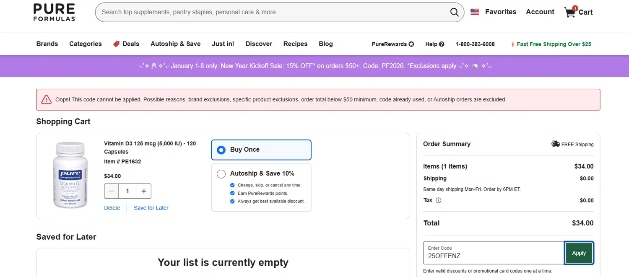Click the Save for Later link
Screen dimensions: 629x277
(x=151, y=208)
